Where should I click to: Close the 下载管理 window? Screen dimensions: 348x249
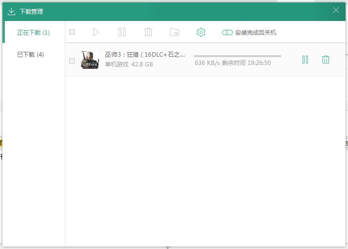click(336, 10)
